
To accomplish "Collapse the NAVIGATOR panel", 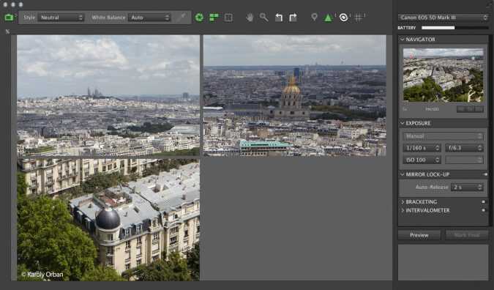I will tap(402, 40).
